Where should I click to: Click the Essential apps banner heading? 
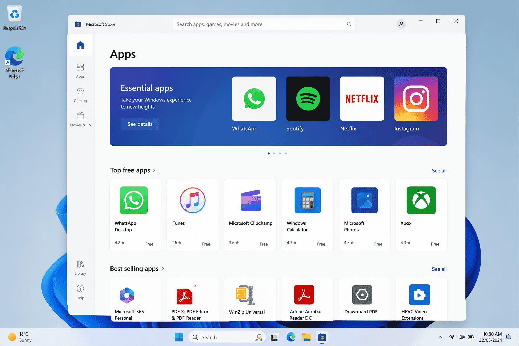[x=147, y=88]
